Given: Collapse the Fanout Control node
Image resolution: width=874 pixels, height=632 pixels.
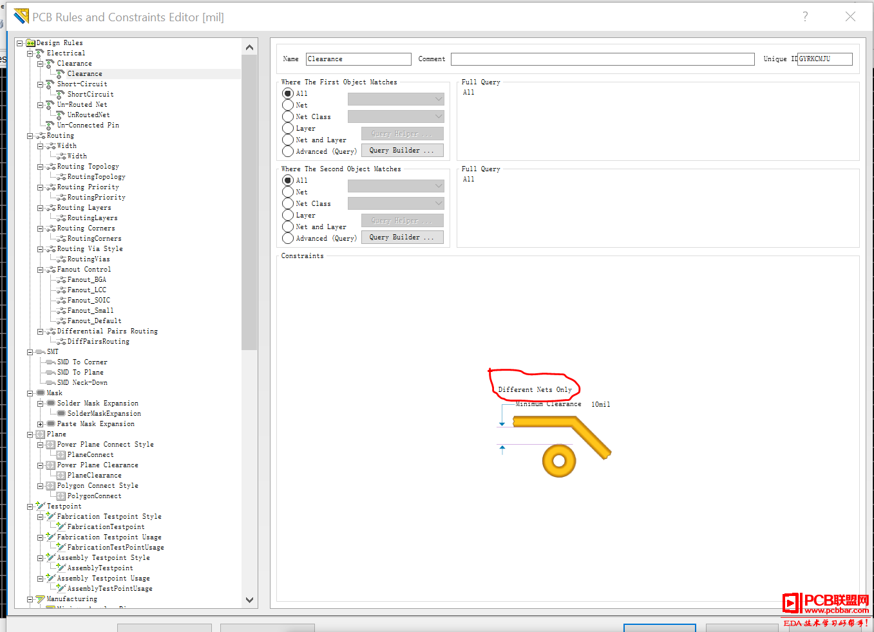Looking at the screenshot, I should click(40, 270).
